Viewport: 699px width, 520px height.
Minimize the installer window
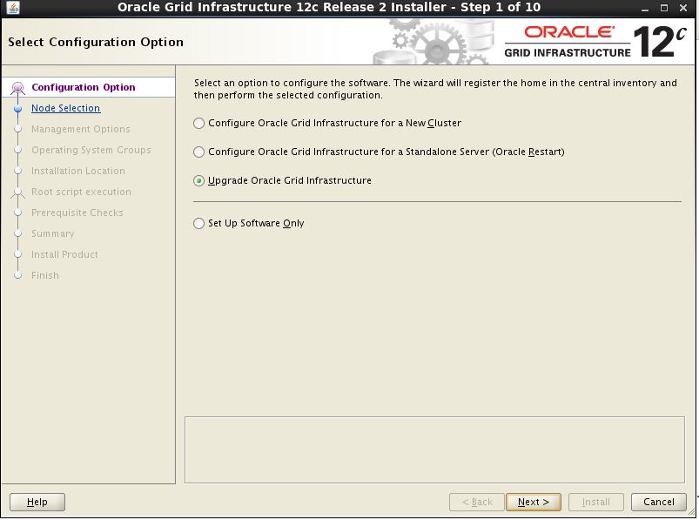tap(645, 8)
